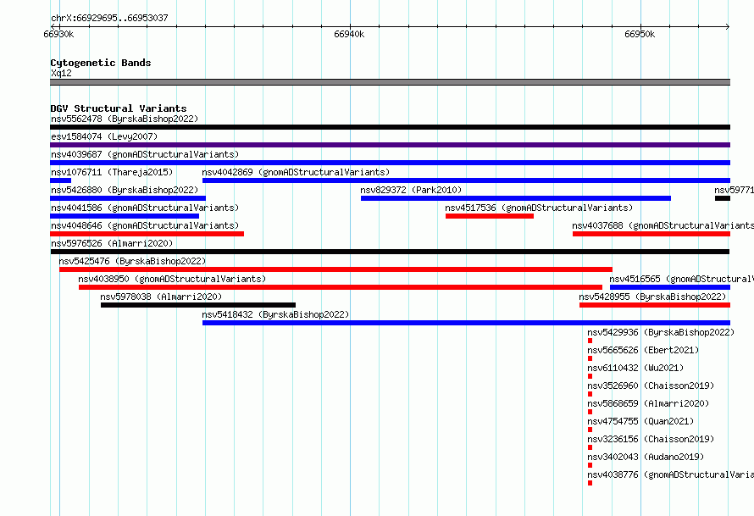Click the blue nsv4042869 variant bar
Viewport: 754px width, 516px height.
tap(467, 180)
